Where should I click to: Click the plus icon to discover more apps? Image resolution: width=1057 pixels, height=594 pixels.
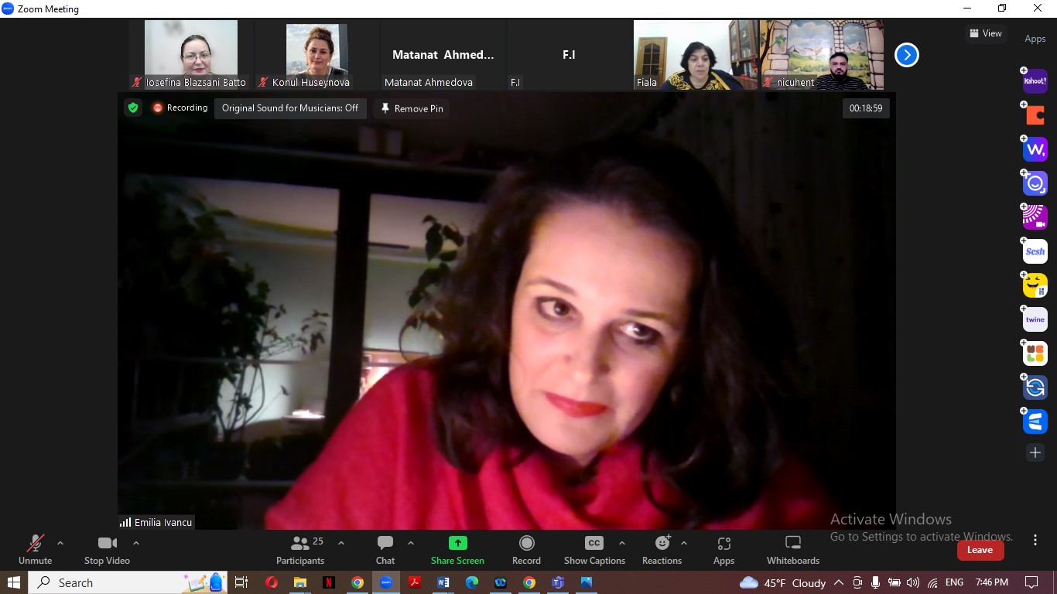pos(1035,452)
